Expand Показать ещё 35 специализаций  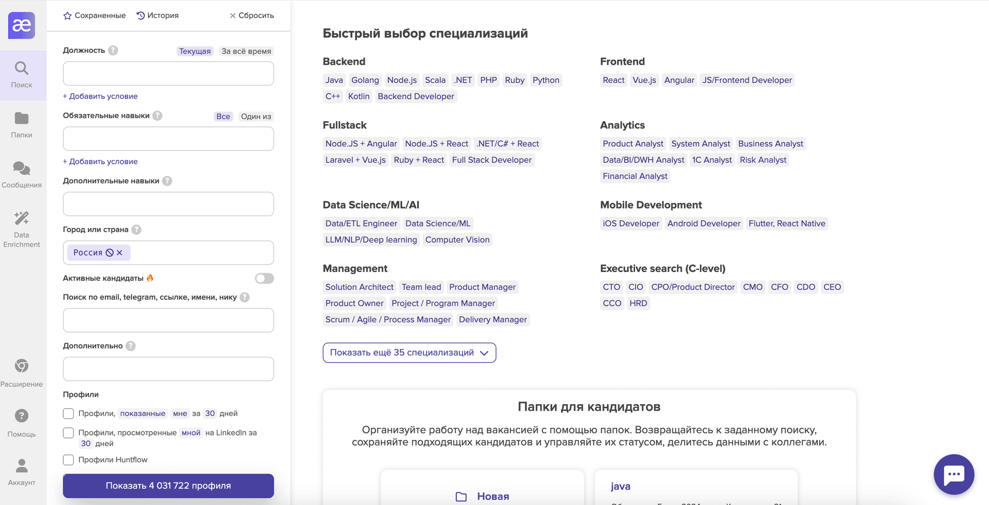pyautogui.click(x=409, y=353)
